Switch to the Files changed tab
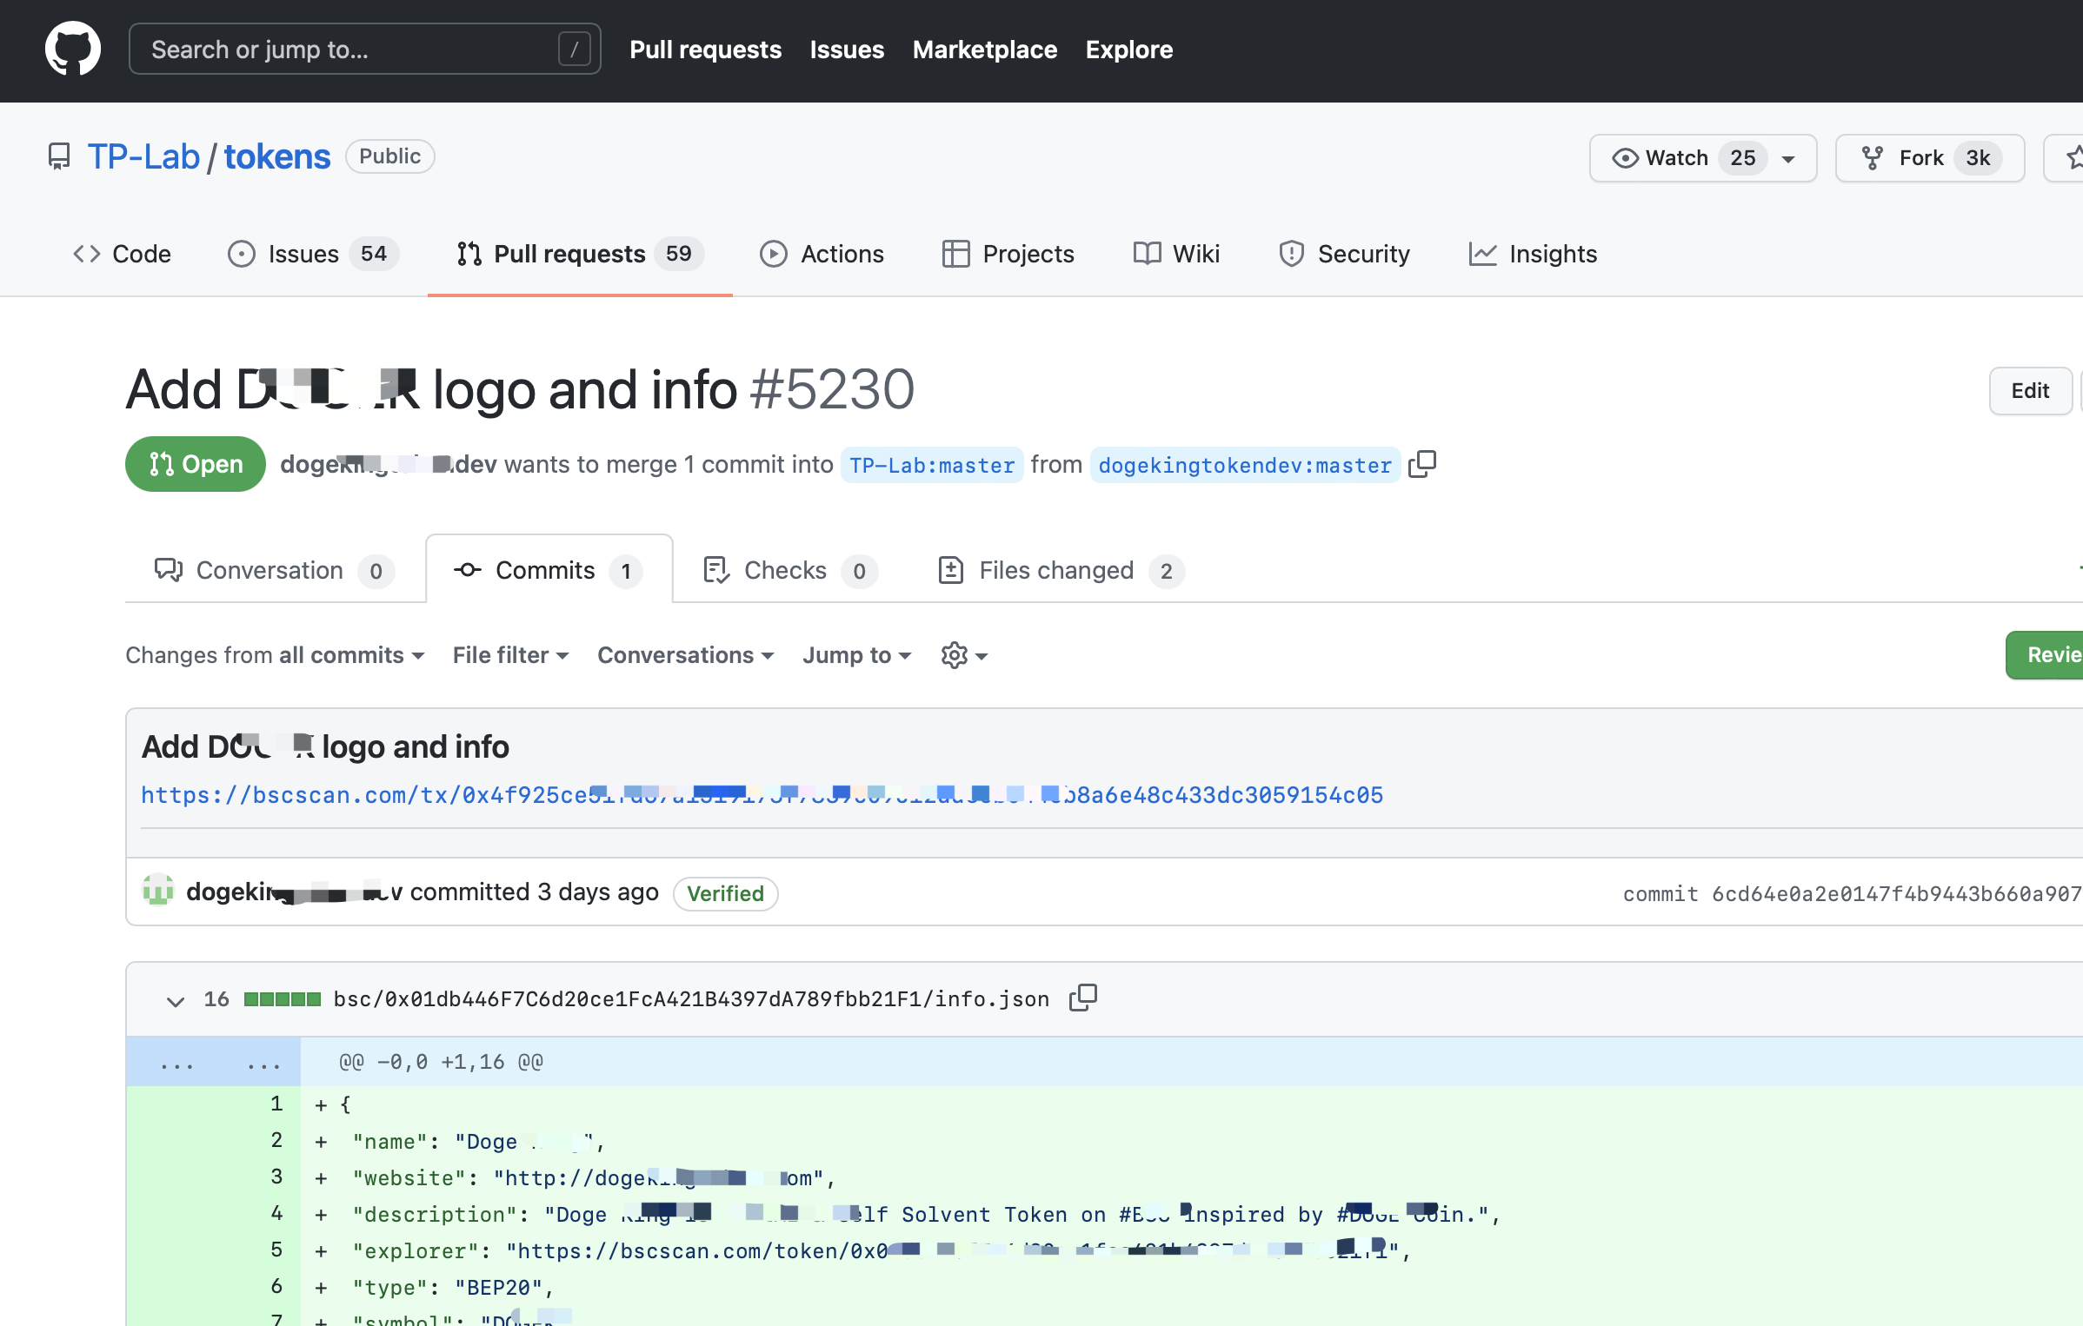2083x1326 pixels. (1061, 570)
